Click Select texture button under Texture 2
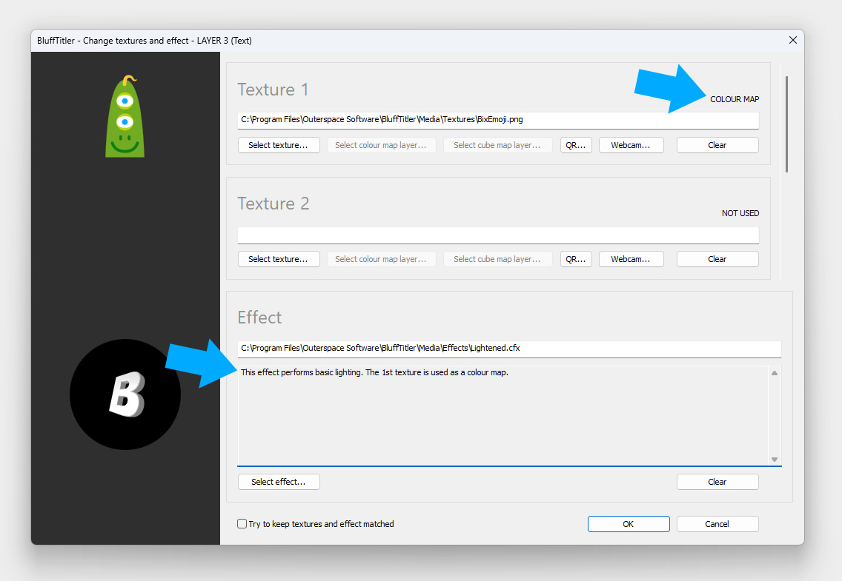Image resolution: width=842 pixels, height=581 pixels. tap(279, 259)
